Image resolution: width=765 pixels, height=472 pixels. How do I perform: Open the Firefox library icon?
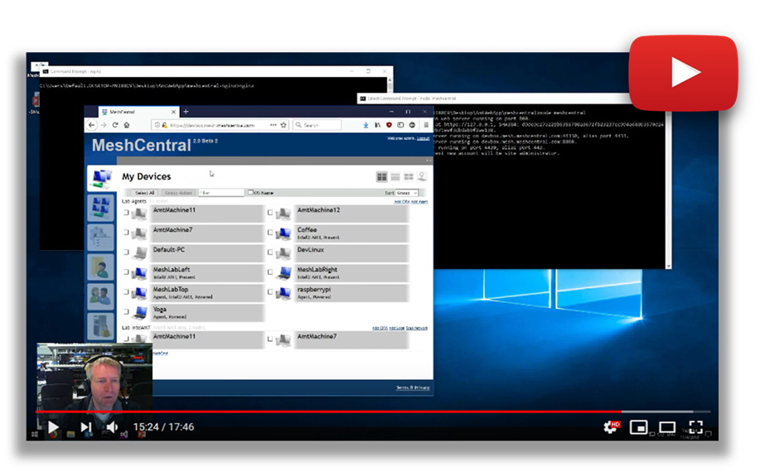click(377, 125)
